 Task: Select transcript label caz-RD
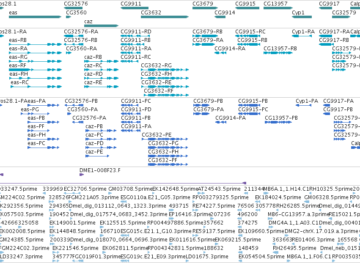tap(93, 74)
